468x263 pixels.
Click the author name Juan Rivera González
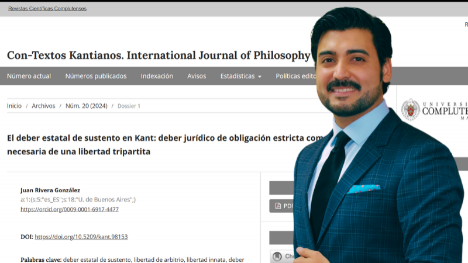[50, 190]
